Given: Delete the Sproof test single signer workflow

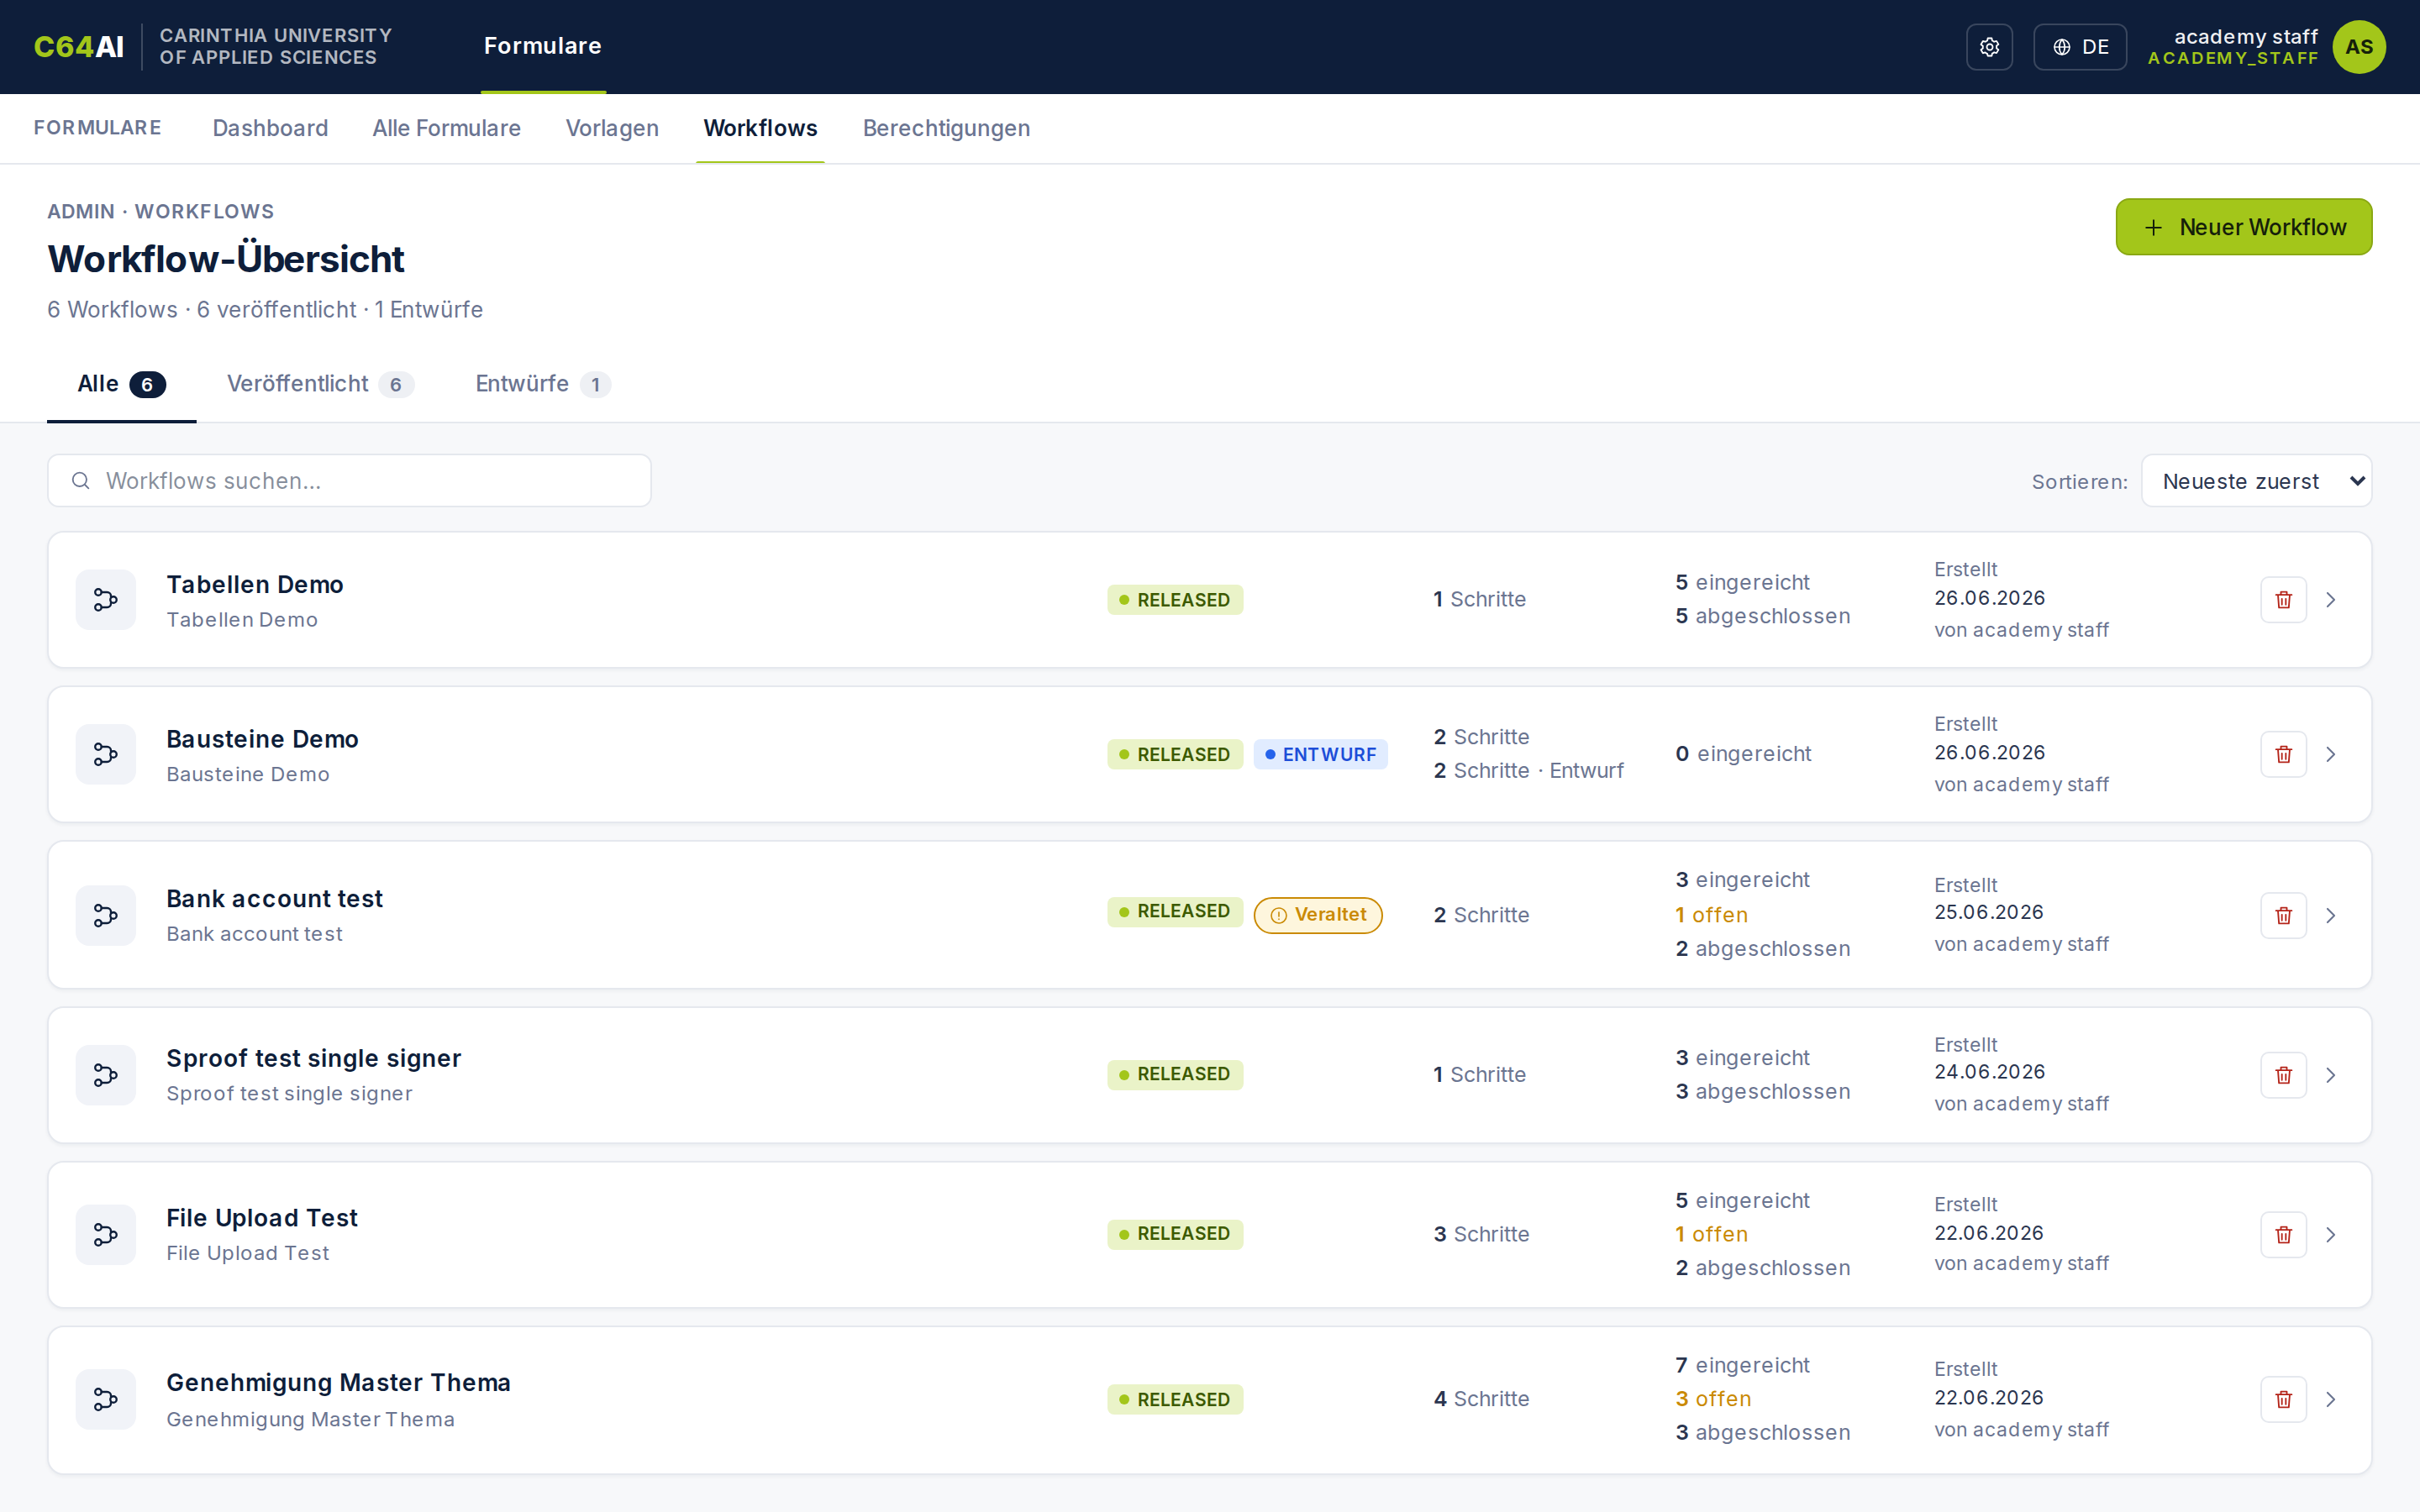Looking at the screenshot, I should coord(2283,1075).
